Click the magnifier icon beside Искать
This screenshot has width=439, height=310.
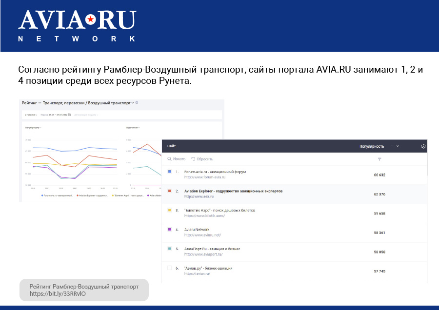(169, 159)
